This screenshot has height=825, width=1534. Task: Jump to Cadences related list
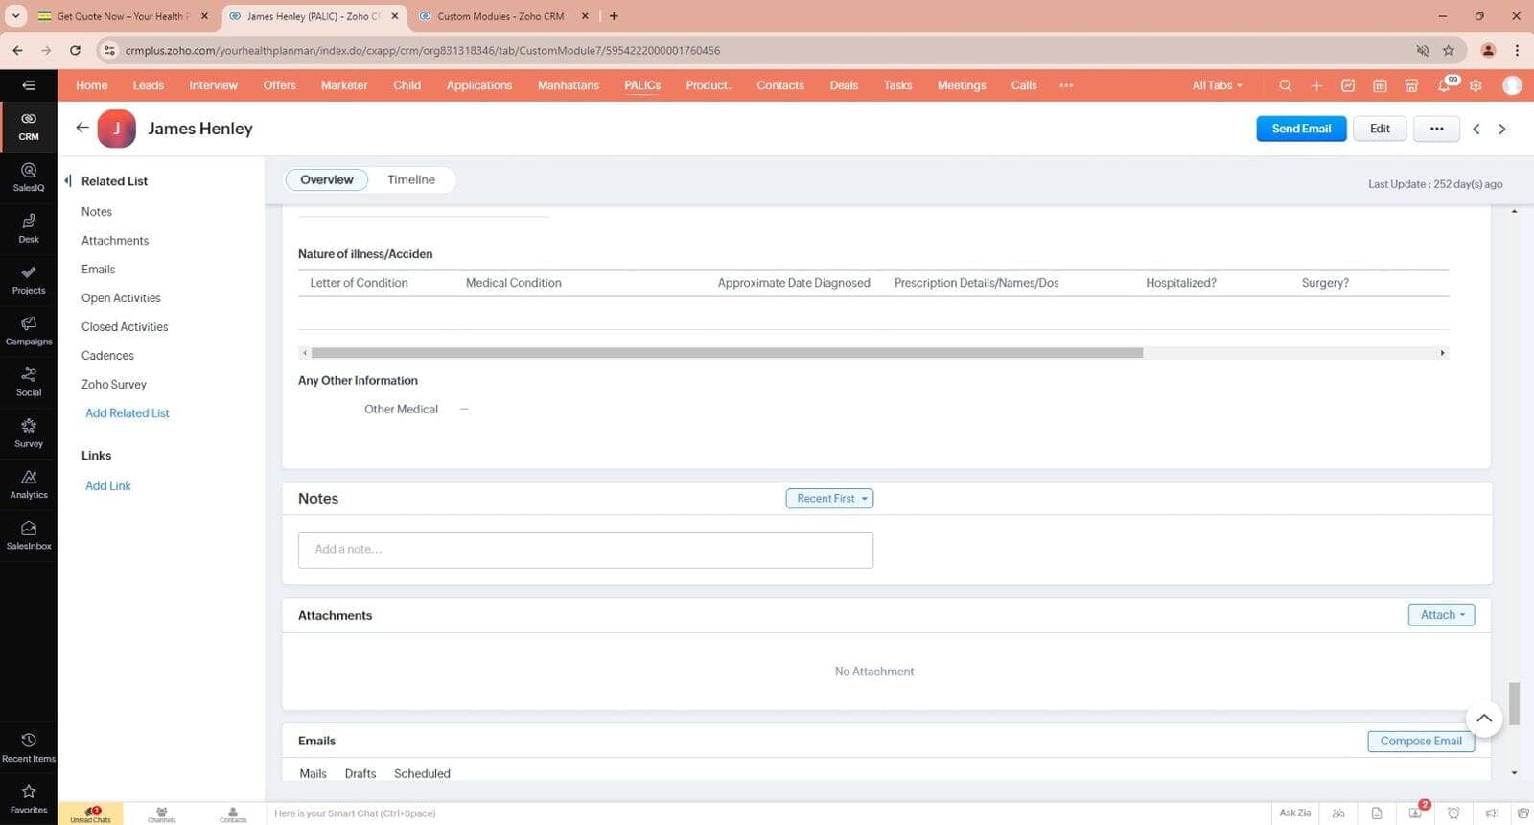pyautogui.click(x=107, y=356)
